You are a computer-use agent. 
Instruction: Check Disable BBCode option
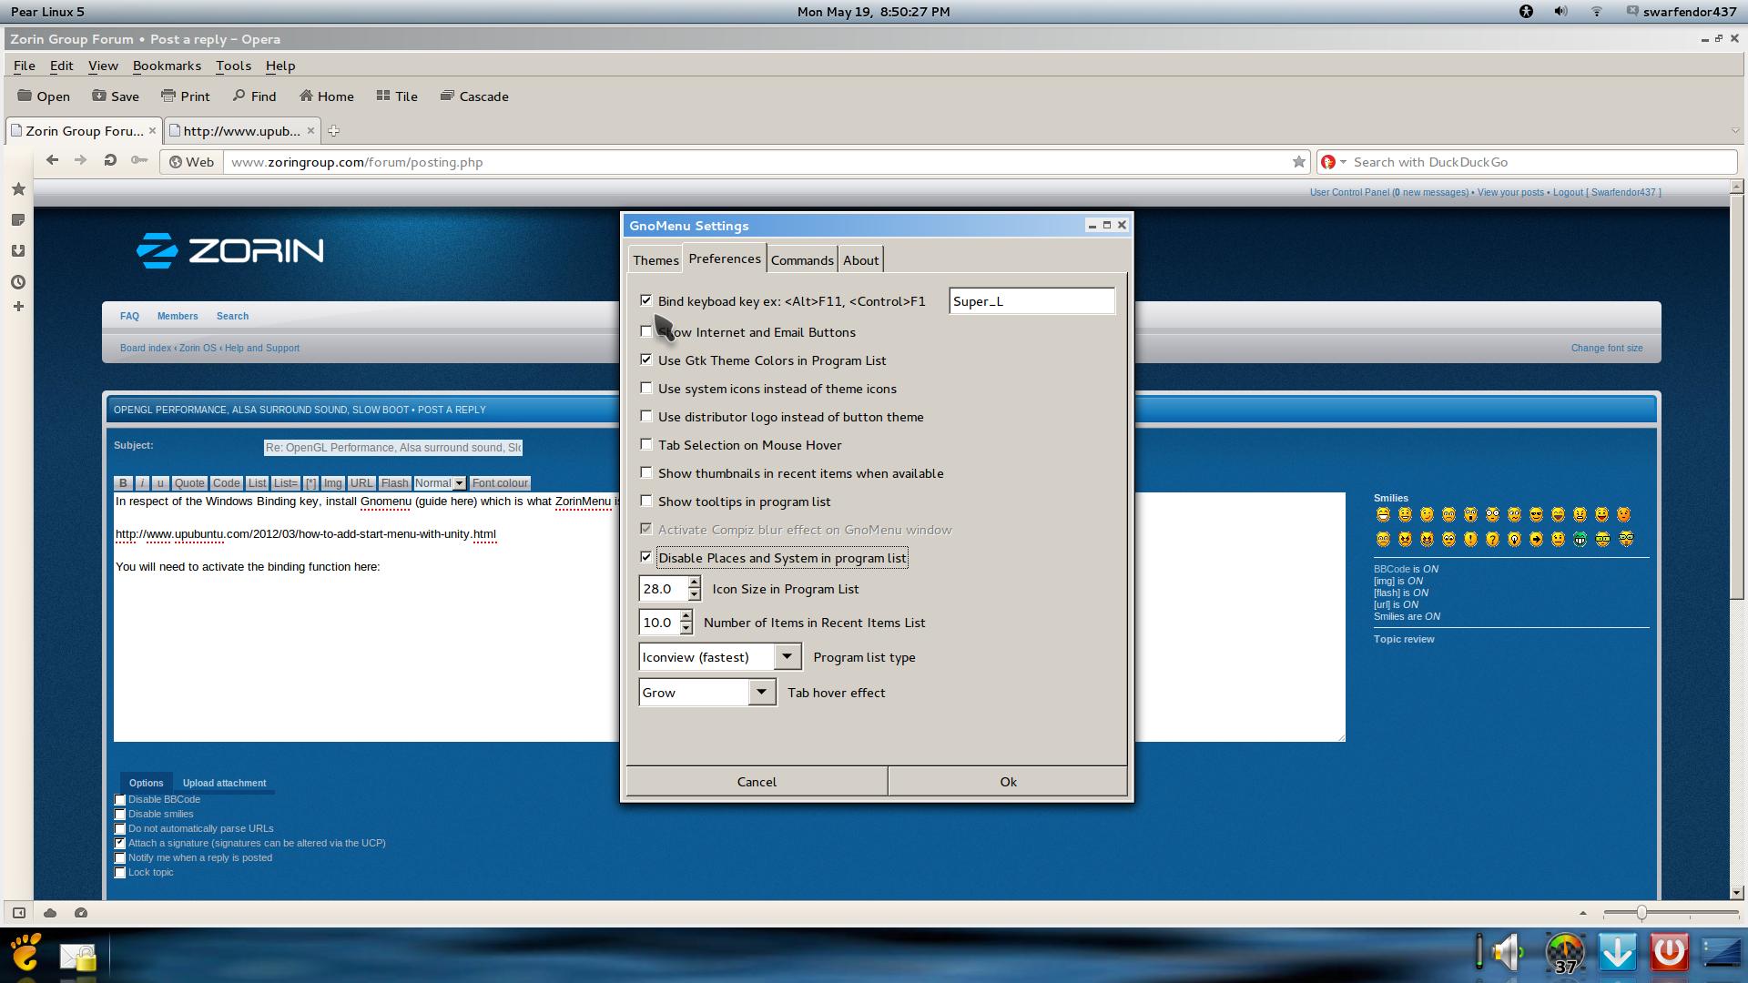tap(120, 800)
